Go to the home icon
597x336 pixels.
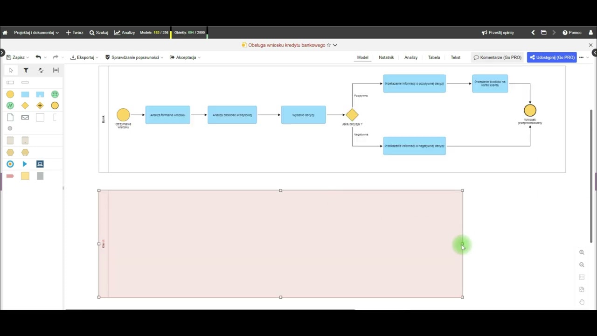[x=5, y=33]
